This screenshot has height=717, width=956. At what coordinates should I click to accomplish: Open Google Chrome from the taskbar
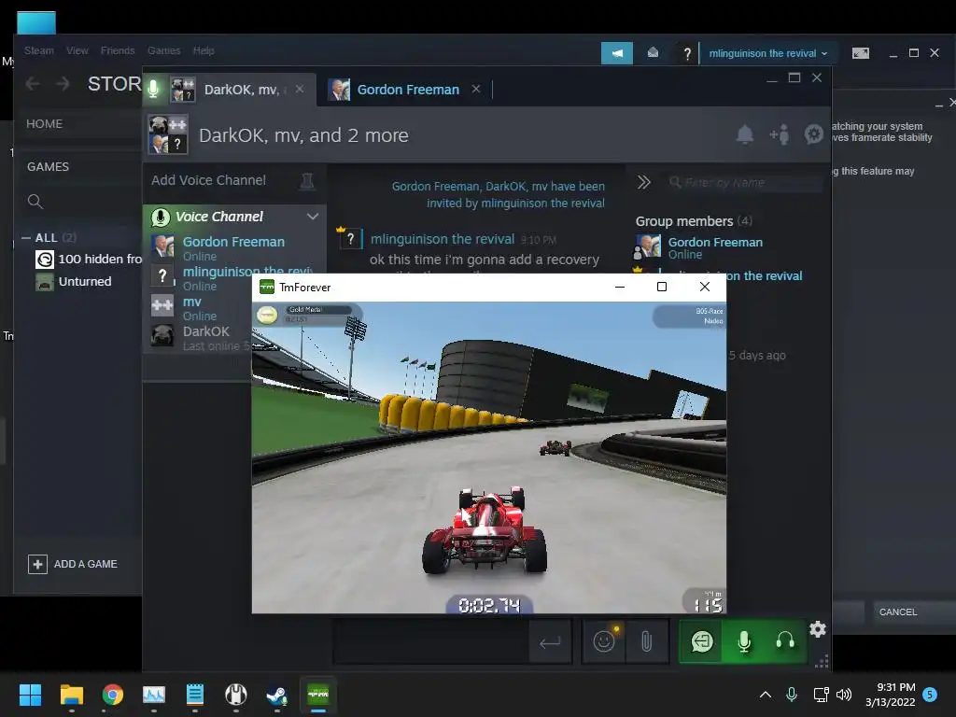coord(113,695)
